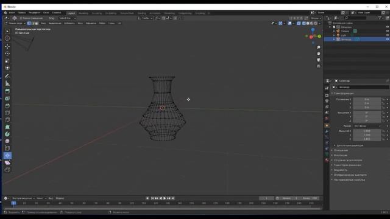The image size is (390, 219).
Task: Open the viewport shading options dropdown arrow
Action: pos(319,23)
